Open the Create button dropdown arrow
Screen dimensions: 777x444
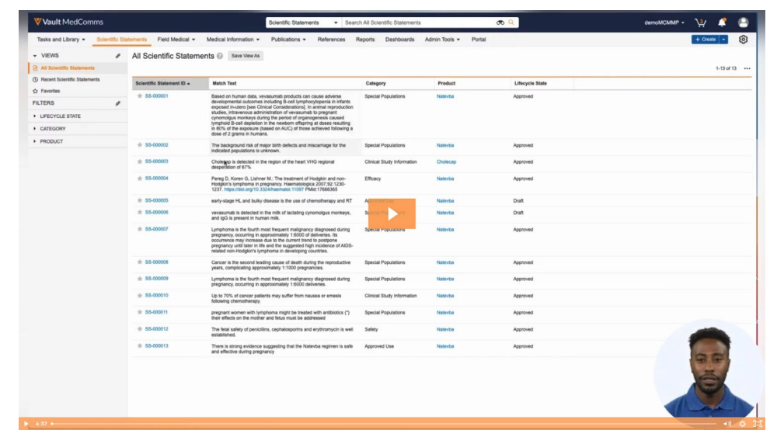[723, 40]
